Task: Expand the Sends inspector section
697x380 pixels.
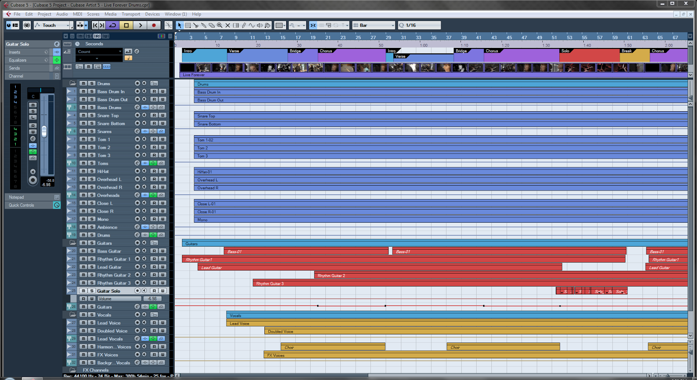Action: tap(29, 68)
